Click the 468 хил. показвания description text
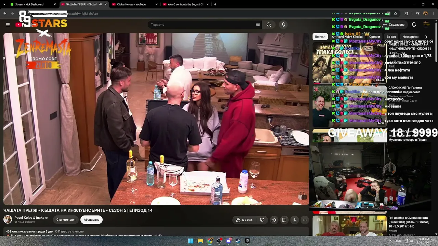 coord(29,231)
